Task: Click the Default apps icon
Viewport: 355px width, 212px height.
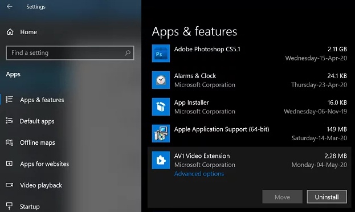Action: click(x=9, y=120)
